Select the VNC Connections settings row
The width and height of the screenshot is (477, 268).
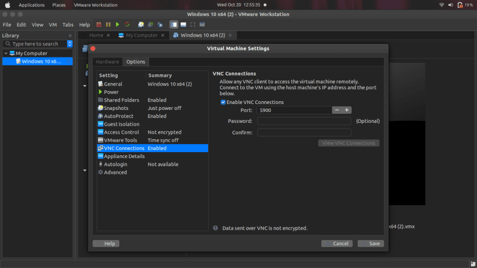[152, 148]
